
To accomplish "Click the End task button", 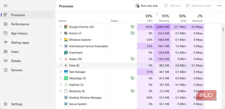I will 172,6.
